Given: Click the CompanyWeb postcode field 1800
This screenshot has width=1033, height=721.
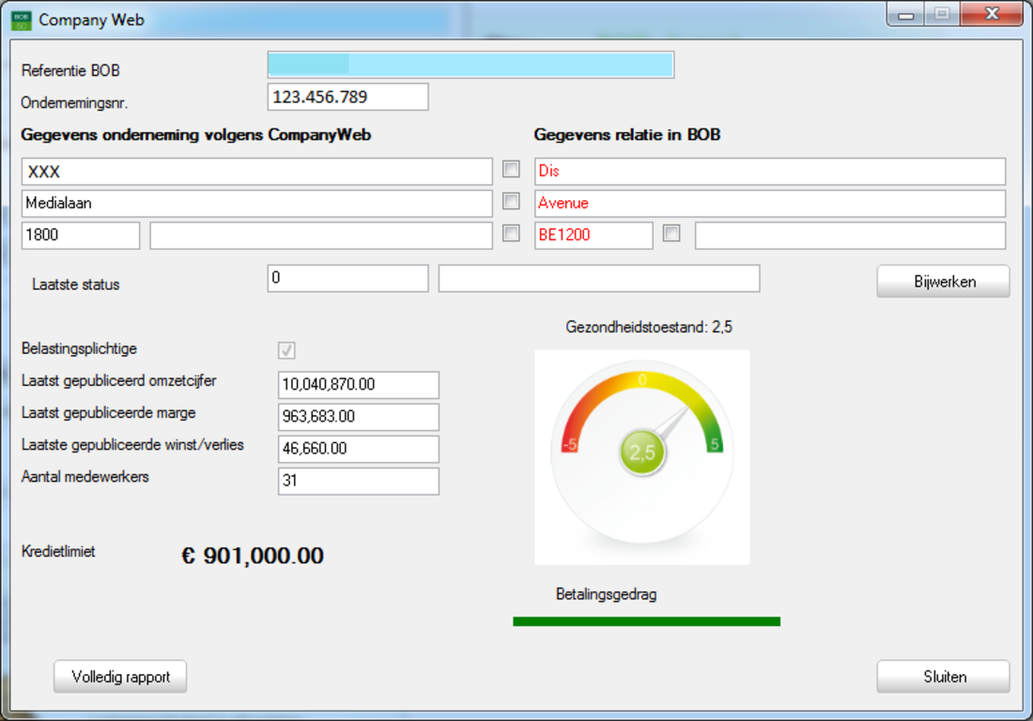Looking at the screenshot, I should click(x=81, y=236).
